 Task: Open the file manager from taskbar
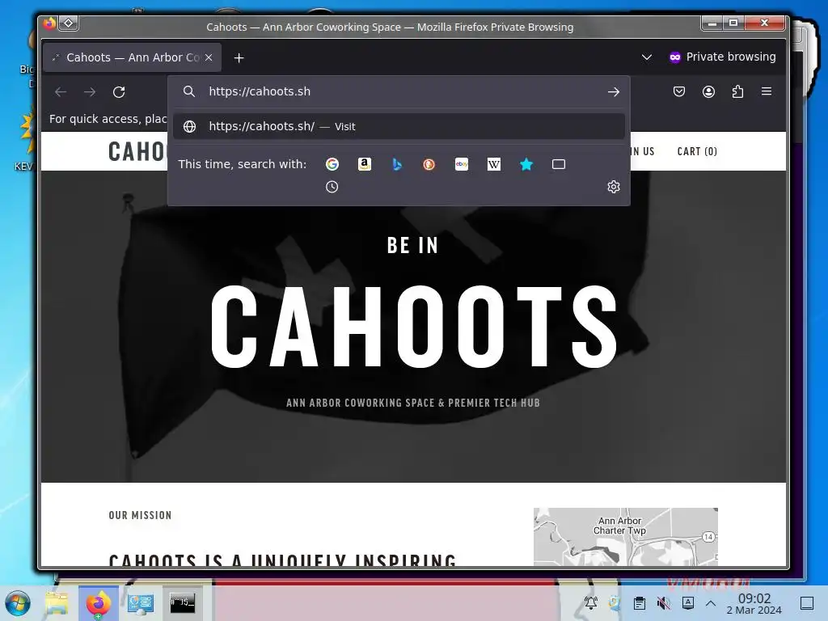57,603
